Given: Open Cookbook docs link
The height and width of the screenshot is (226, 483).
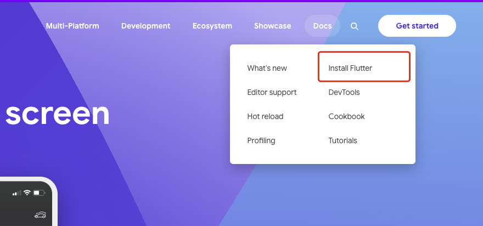Looking at the screenshot, I should 346,116.
